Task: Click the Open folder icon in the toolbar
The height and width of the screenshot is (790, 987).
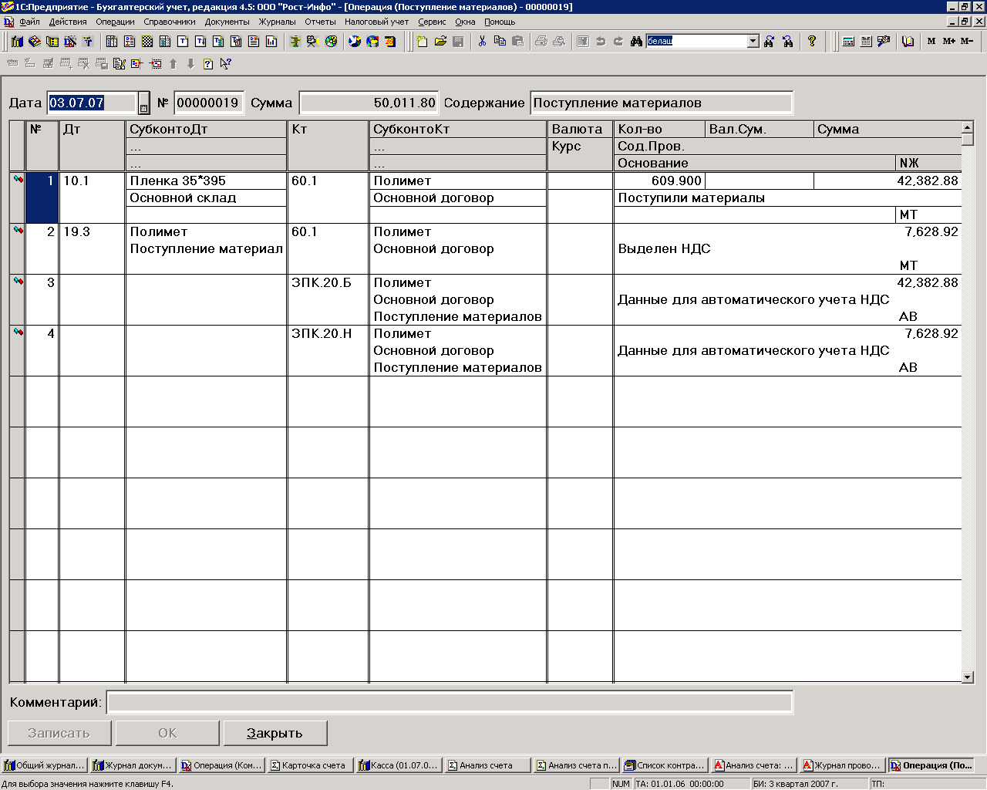Action: click(440, 41)
